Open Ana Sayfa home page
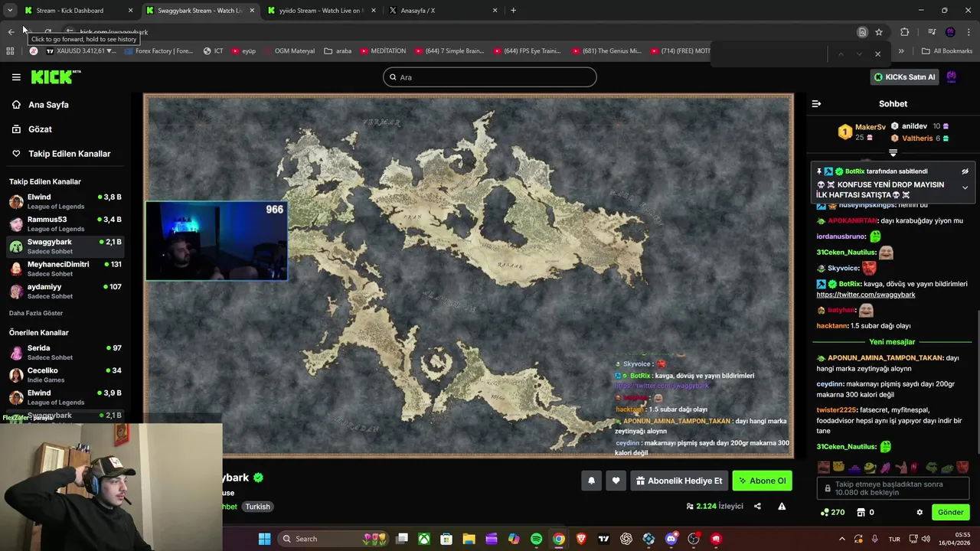Viewport: 980px width, 551px height. (48, 105)
